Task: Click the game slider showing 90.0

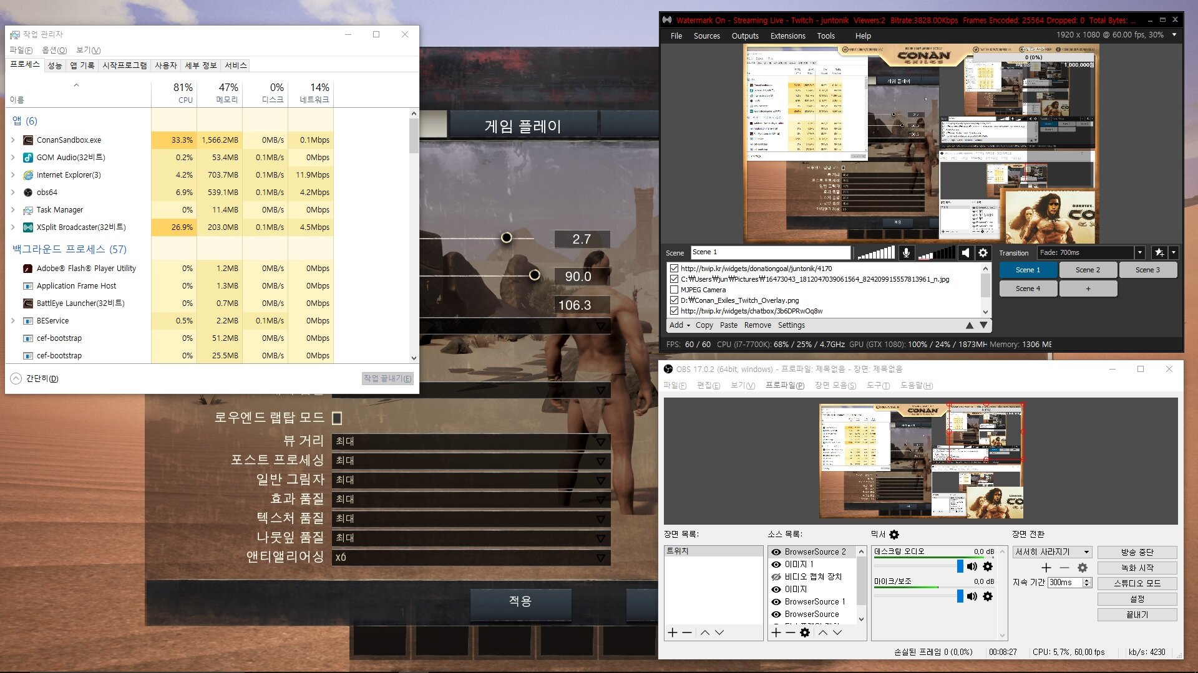Action: click(535, 275)
